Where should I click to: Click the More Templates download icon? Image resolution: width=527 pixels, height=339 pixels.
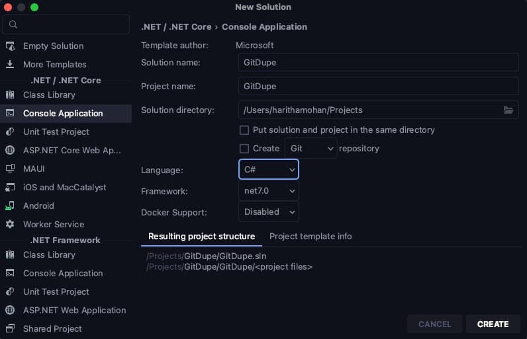click(10, 65)
